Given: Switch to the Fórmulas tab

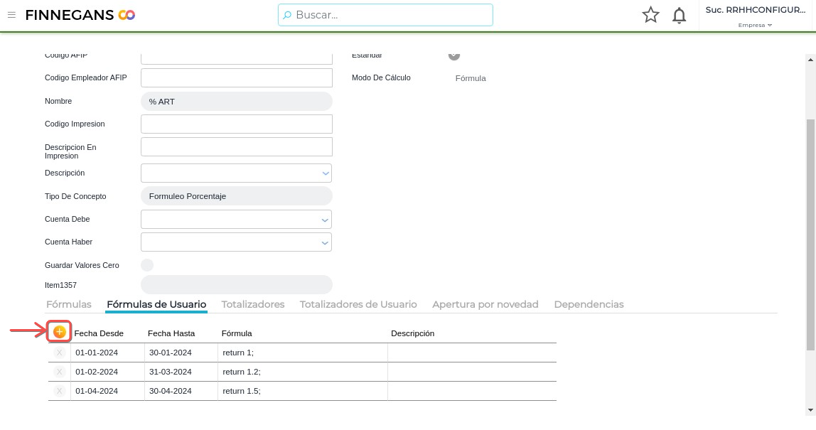Looking at the screenshot, I should (x=69, y=304).
